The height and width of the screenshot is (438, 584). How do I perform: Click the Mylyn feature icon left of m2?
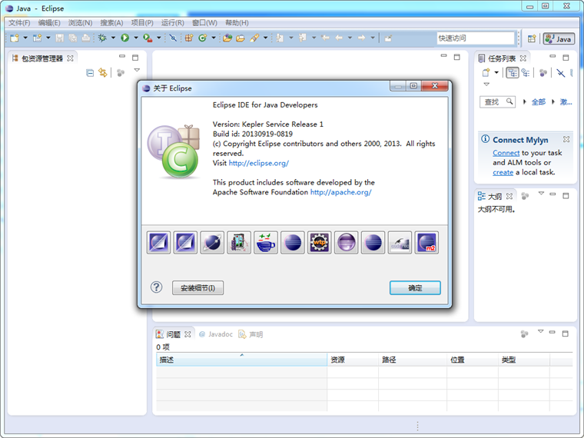coord(400,243)
